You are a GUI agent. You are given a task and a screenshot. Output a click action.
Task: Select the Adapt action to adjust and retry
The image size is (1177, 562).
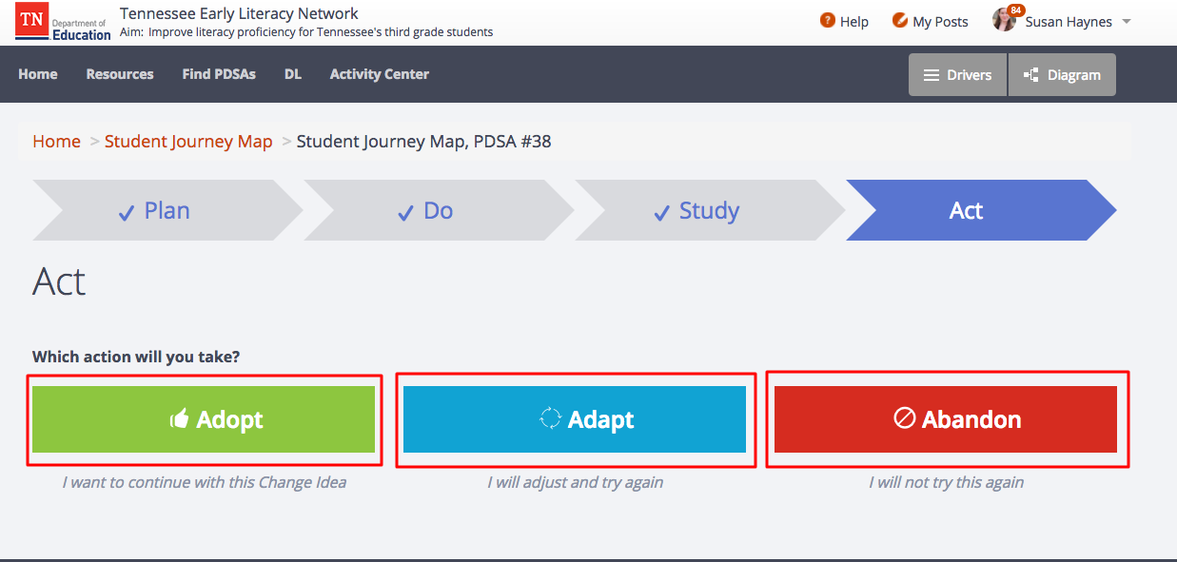576,418
